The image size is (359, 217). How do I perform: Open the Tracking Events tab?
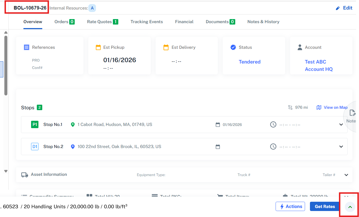pos(147,22)
